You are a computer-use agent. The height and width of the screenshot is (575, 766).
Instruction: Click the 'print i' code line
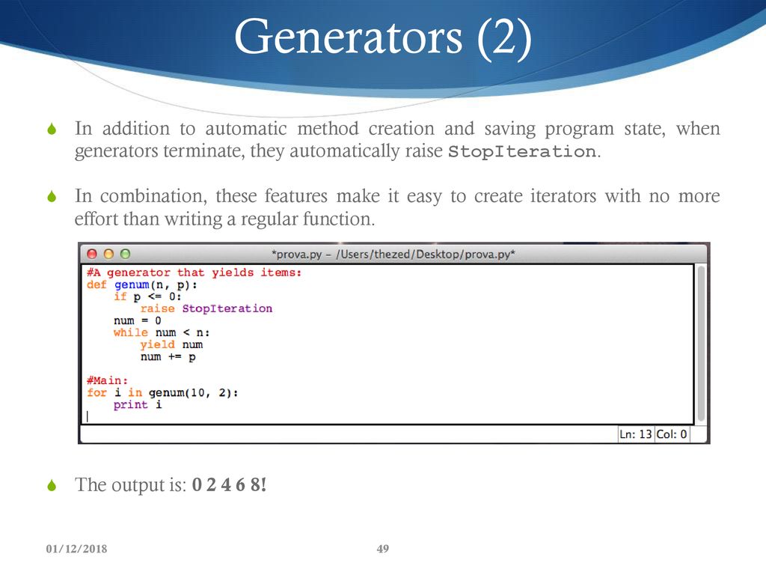138,405
